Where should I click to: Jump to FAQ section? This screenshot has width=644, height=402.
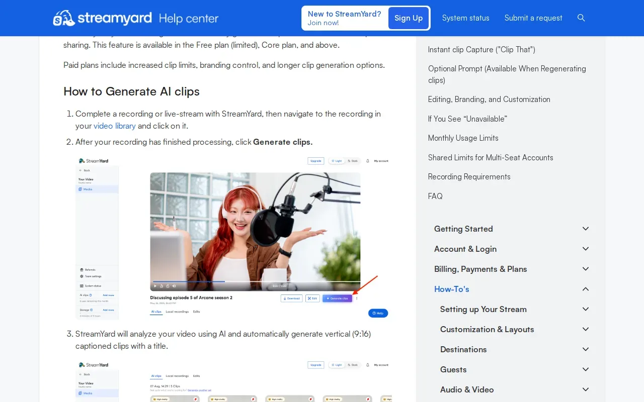click(x=435, y=196)
